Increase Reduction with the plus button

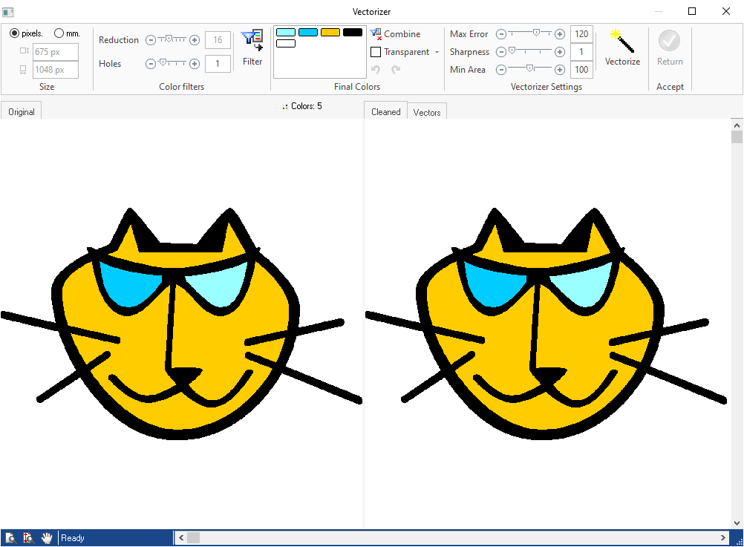click(195, 40)
